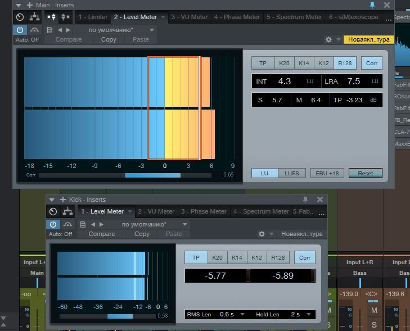Toggle Kick Level Meter power button
The image size is (410, 331).
tap(53, 224)
